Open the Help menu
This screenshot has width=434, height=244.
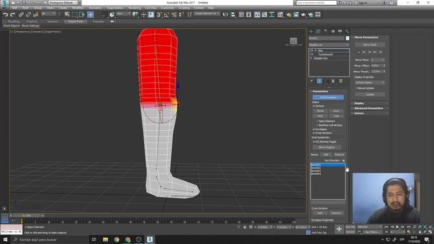coord(211,8)
